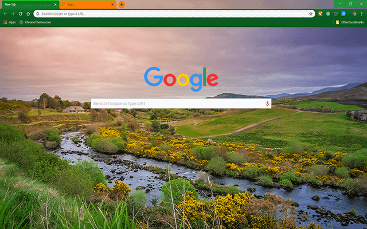The image size is (367, 229).
Task: Open the Apps bookmark shortcut
Action: (10, 22)
